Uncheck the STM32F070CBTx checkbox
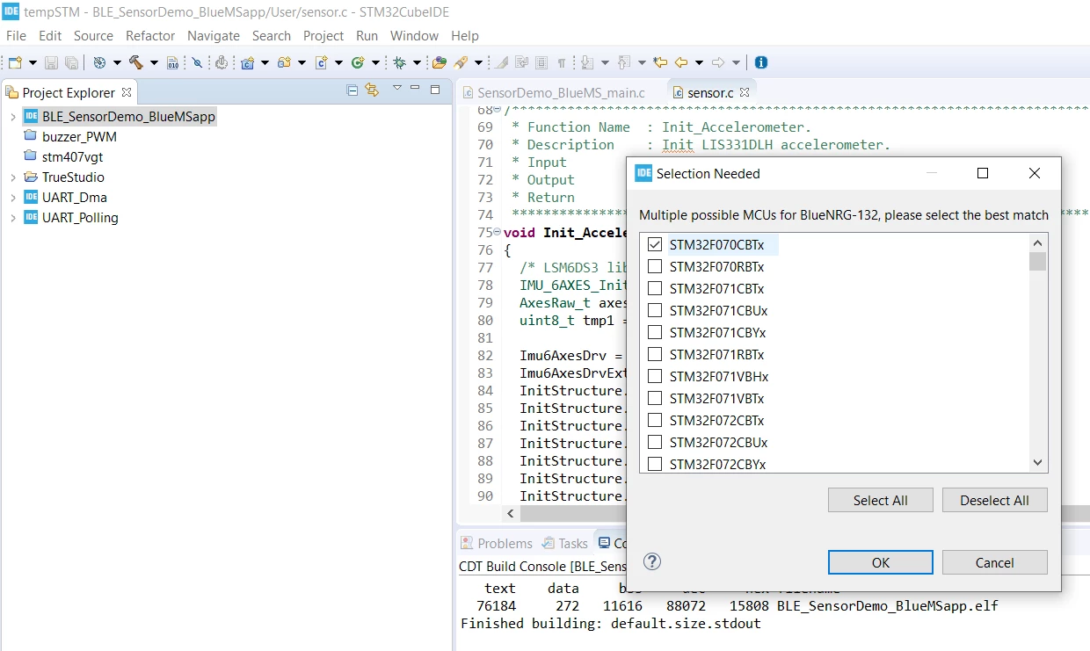The image size is (1090, 651). (x=655, y=244)
